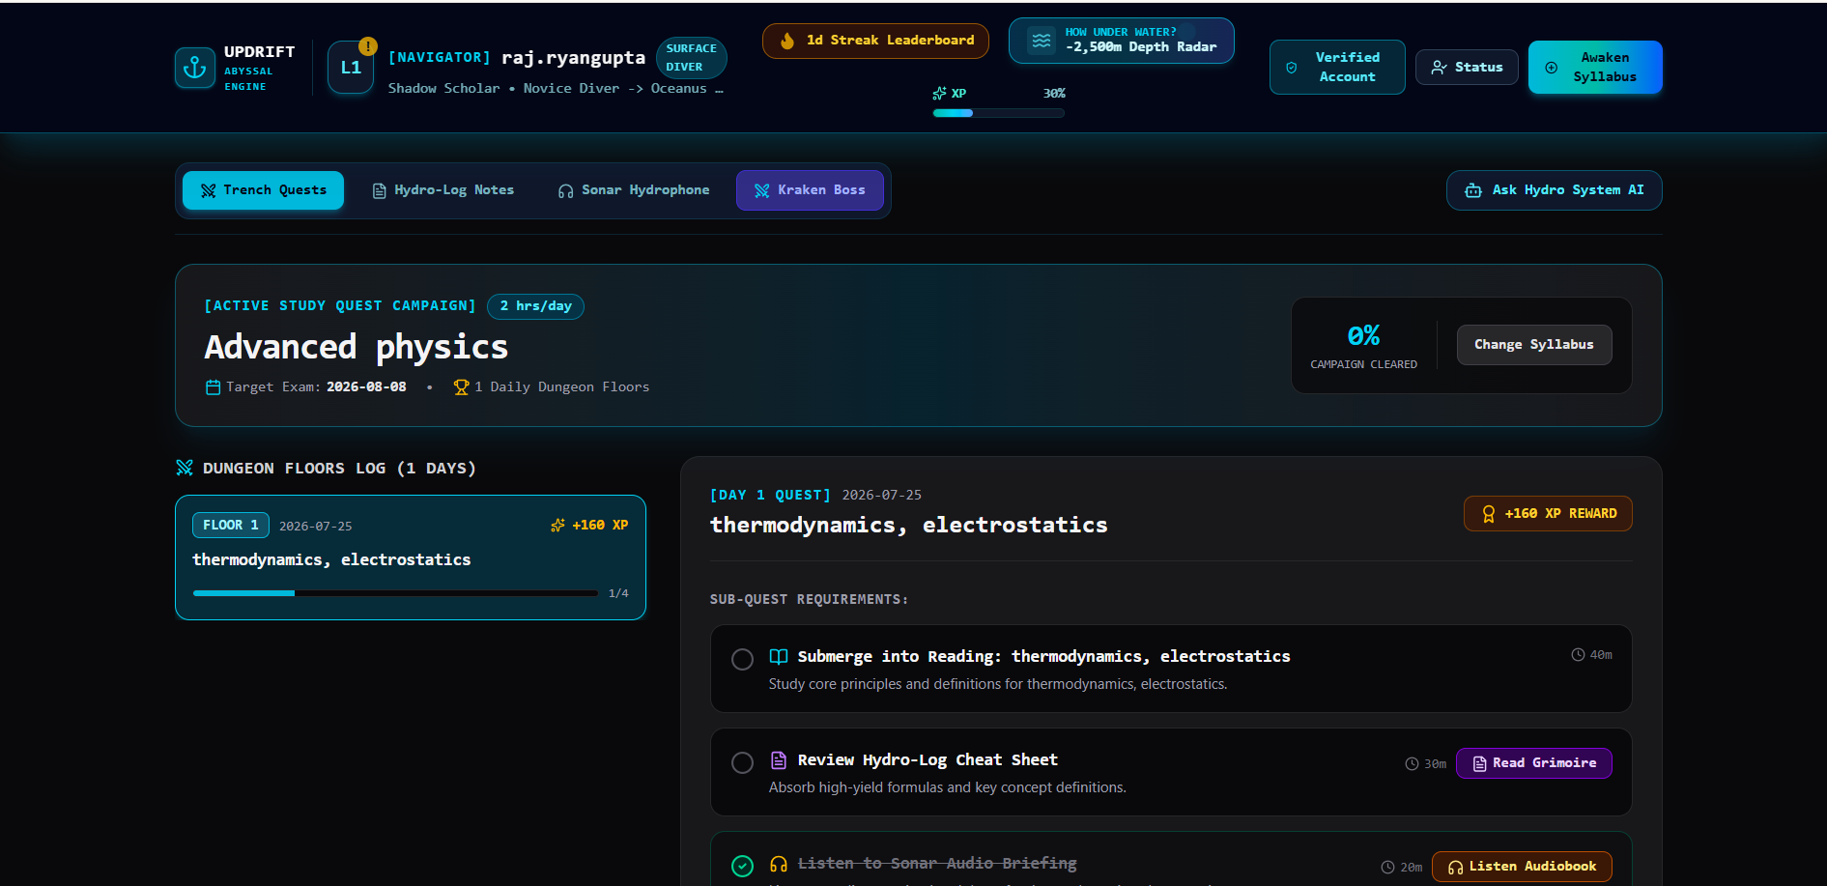This screenshot has height=886, width=1827.
Task: Click the username raj.ryangupta
Action: pyautogui.click(x=573, y=58)
